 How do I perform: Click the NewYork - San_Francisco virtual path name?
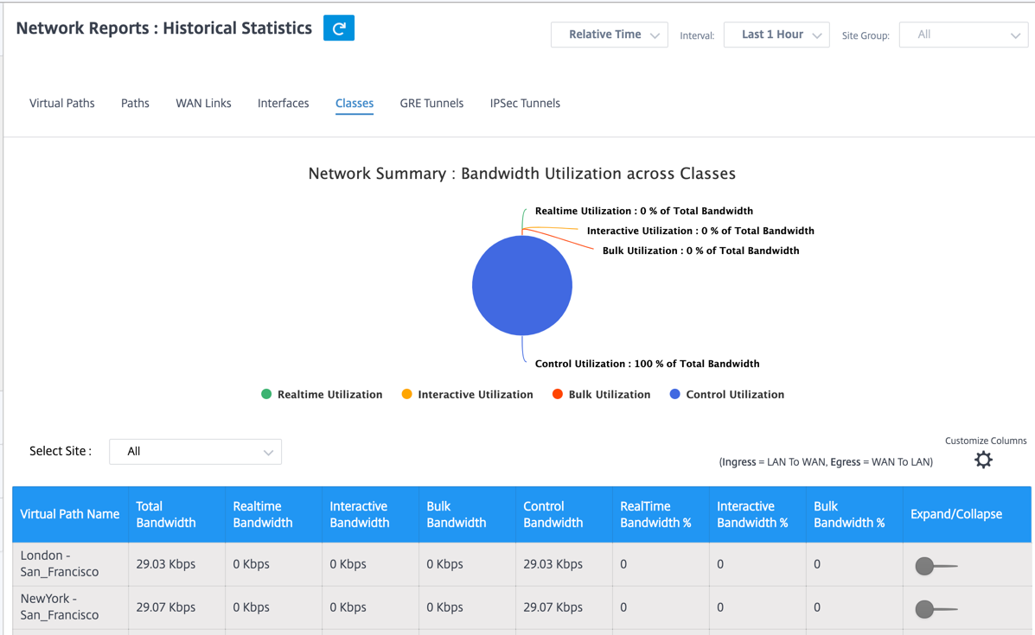pyautogui.click(x=60, y=606)
